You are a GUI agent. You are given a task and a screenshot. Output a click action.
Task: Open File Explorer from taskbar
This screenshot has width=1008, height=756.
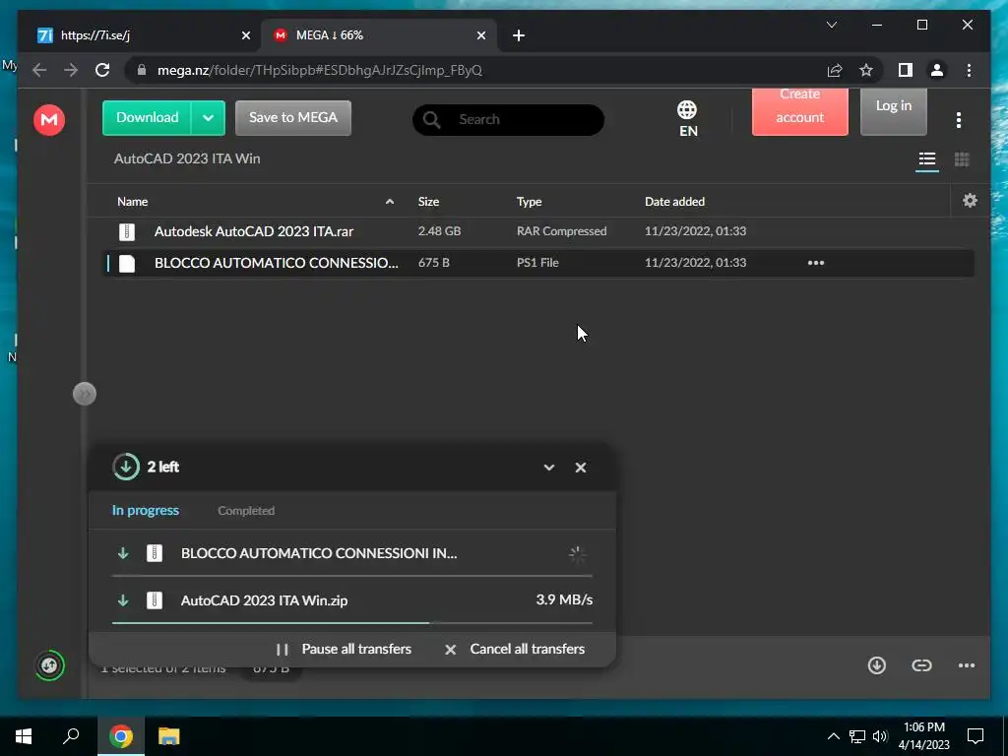click(168, 736)
